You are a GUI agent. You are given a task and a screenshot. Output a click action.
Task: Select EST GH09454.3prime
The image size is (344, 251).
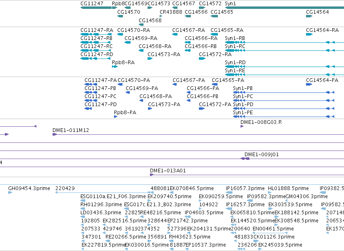coord(29,188)
